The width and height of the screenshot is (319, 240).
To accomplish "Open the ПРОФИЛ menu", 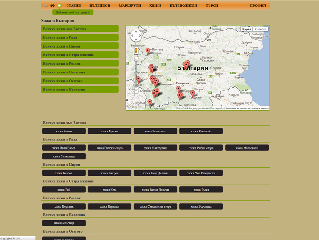I will [258, 6].
